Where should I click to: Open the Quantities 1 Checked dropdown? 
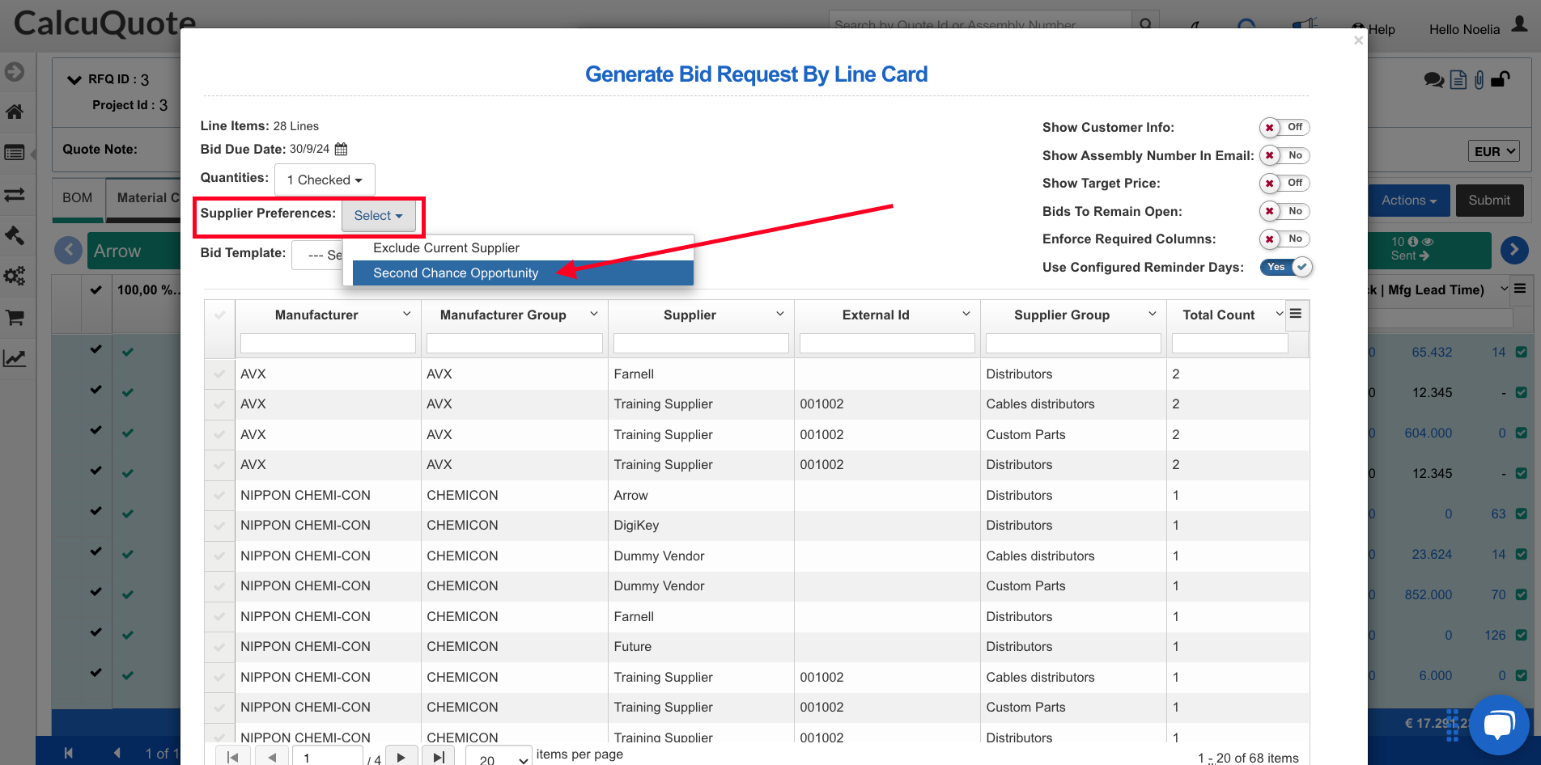pos(325,180)
